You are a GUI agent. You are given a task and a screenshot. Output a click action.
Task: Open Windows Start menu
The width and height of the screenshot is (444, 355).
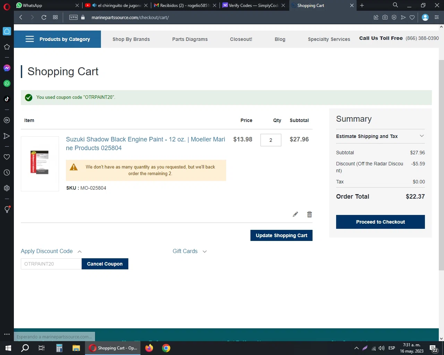[x=8, y=348]
